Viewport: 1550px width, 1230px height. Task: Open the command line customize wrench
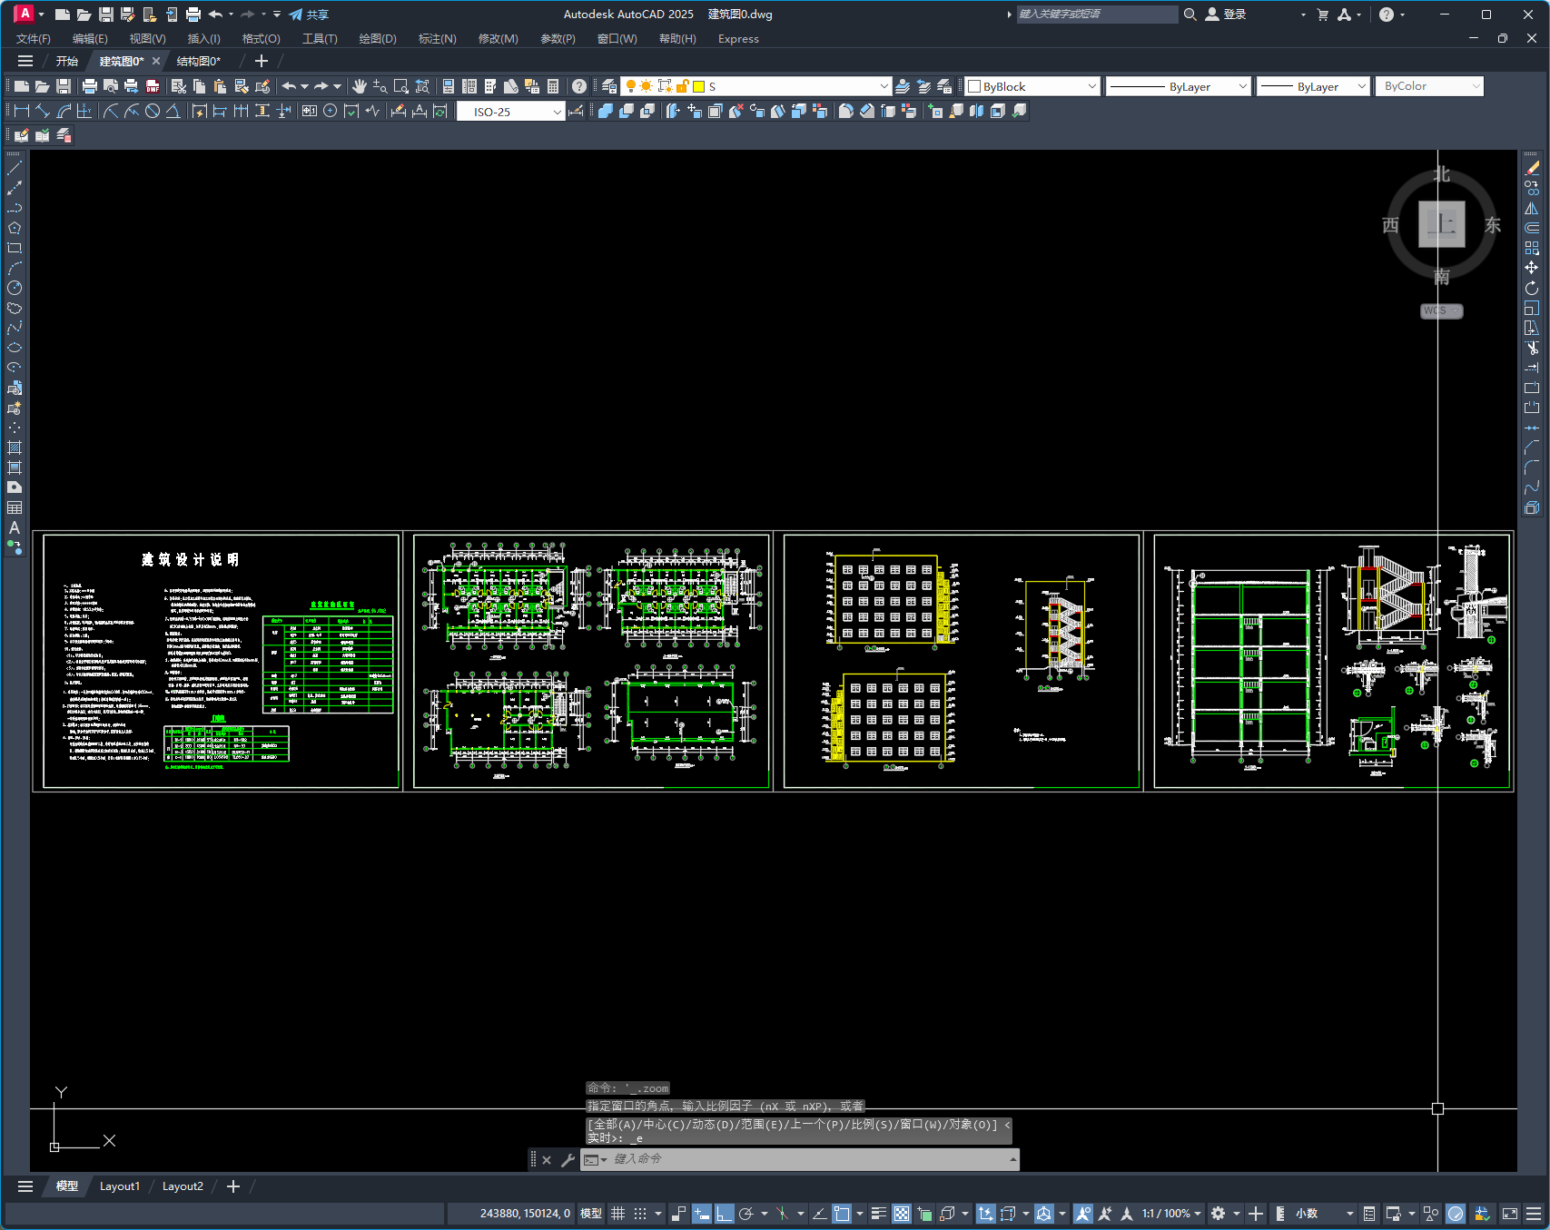(568, 1159)
